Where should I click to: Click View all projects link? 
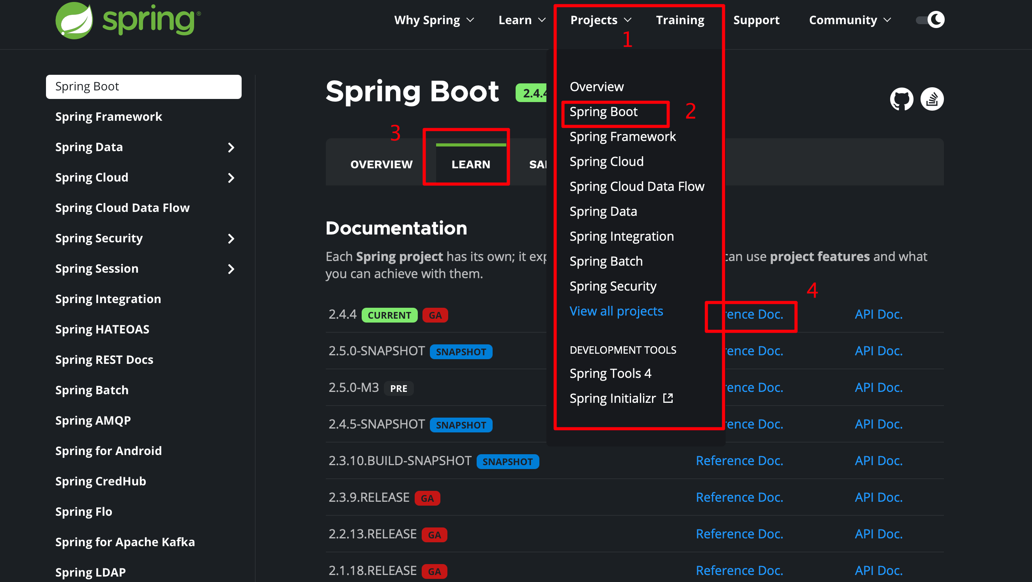(x=616, y=311)
